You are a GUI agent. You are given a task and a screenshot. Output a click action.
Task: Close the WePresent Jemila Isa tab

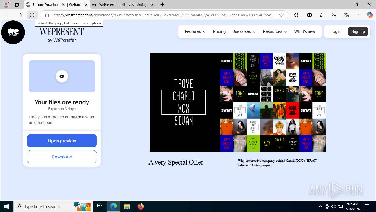pos(152,5)
